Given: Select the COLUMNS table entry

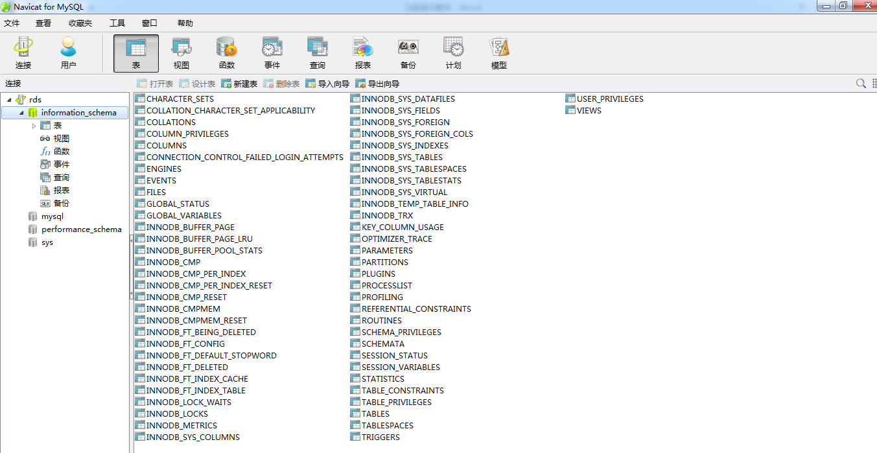Looking at the screenshot, I should coord(161,146).
